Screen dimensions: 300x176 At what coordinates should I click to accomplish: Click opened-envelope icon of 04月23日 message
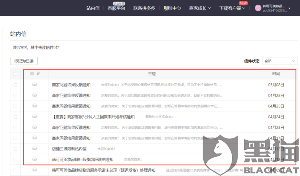(35, 127)
